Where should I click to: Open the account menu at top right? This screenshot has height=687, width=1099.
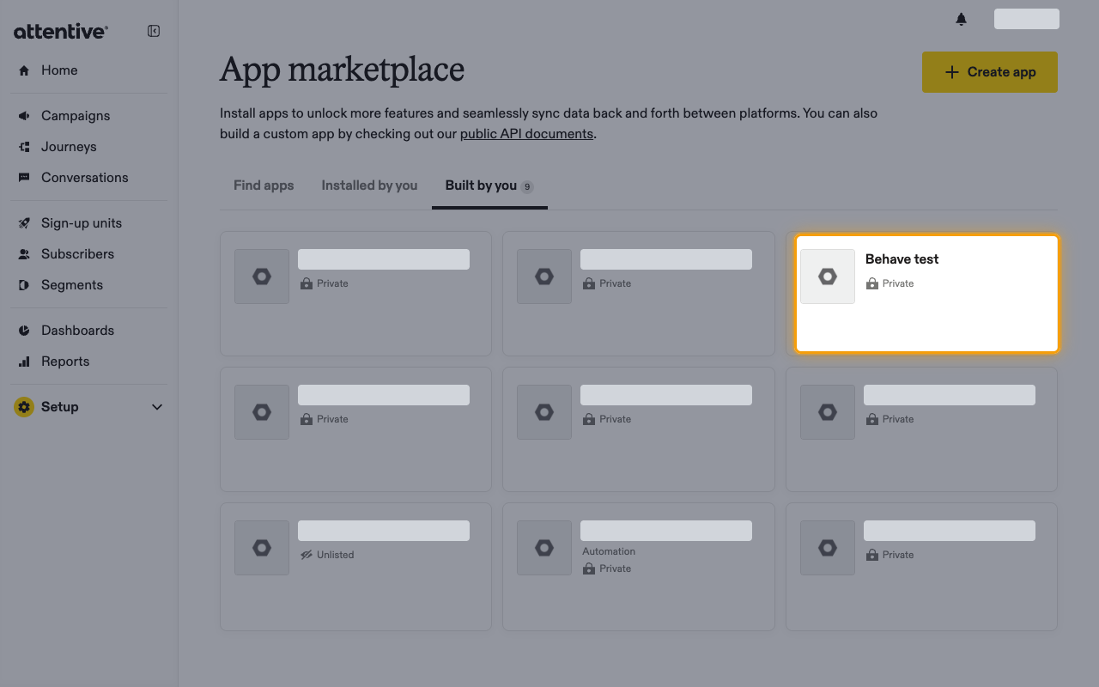[1027, 19]
